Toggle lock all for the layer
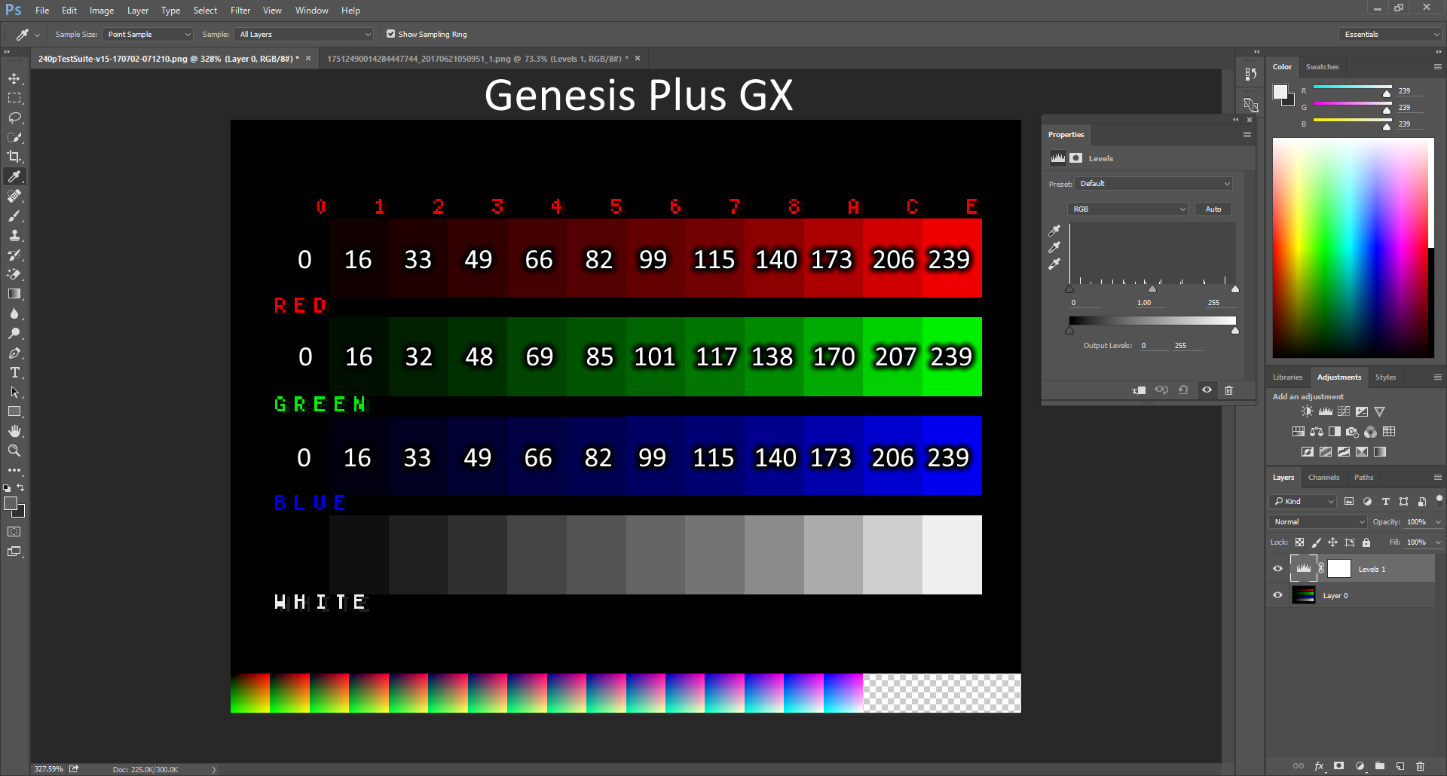The height and width of the screenshot is (776, 1447). [x=1366, y=542]
